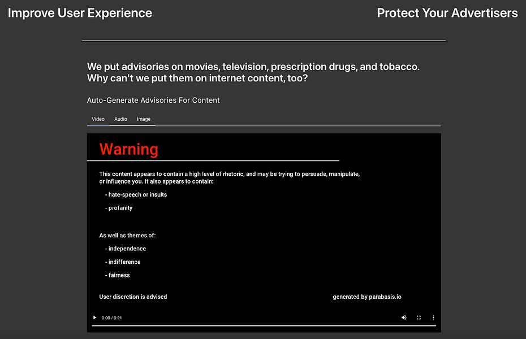Click the hate-speech or insults item
Viewport: 526px width, 339px height.
(x=137, y=194)
